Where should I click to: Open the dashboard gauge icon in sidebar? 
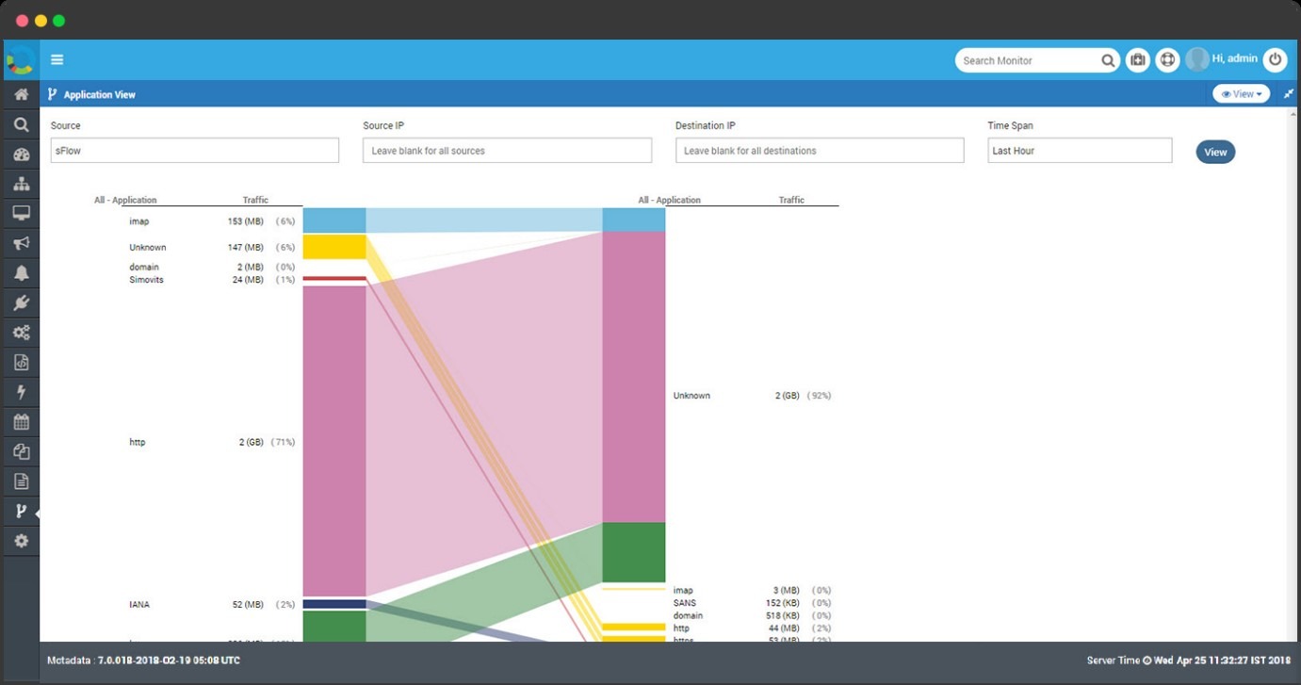pyautogui.click(x=21, y=155)
